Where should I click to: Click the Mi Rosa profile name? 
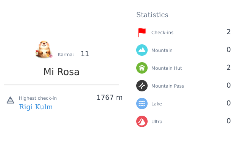click(61, 72)
